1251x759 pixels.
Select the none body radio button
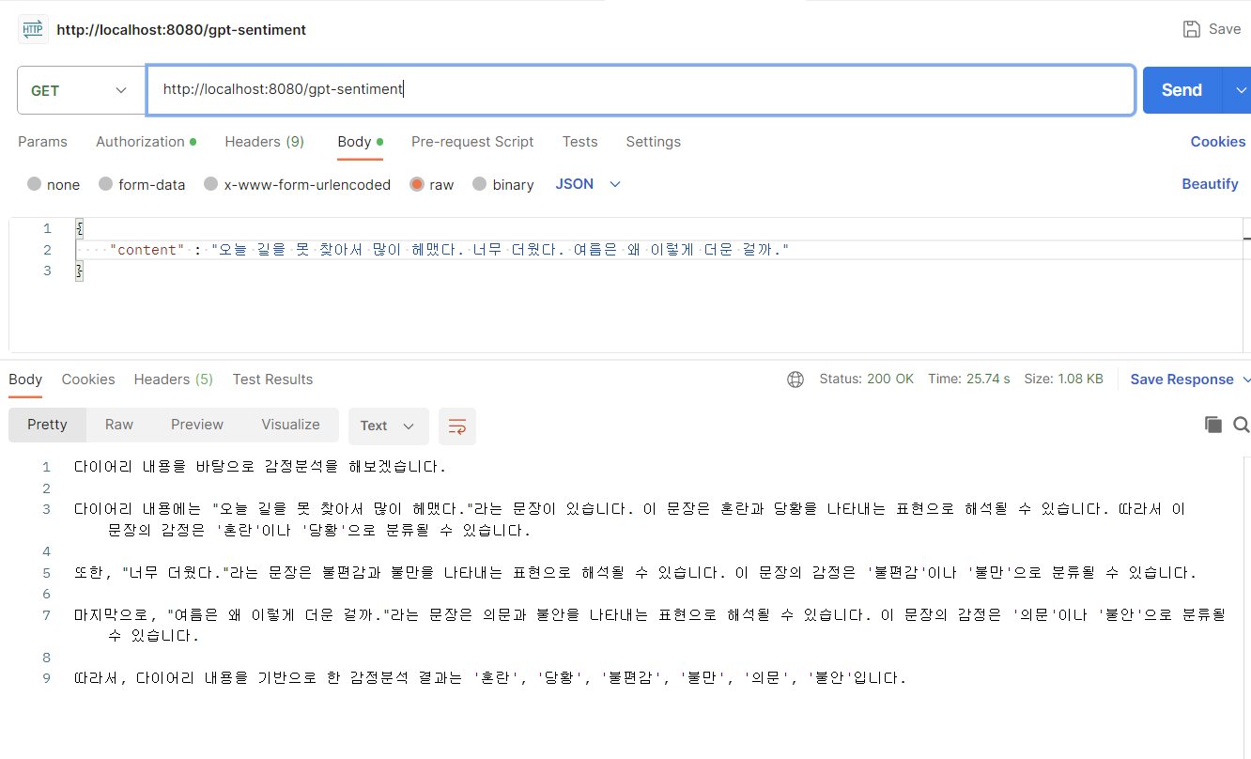click(x=35, y=184)
